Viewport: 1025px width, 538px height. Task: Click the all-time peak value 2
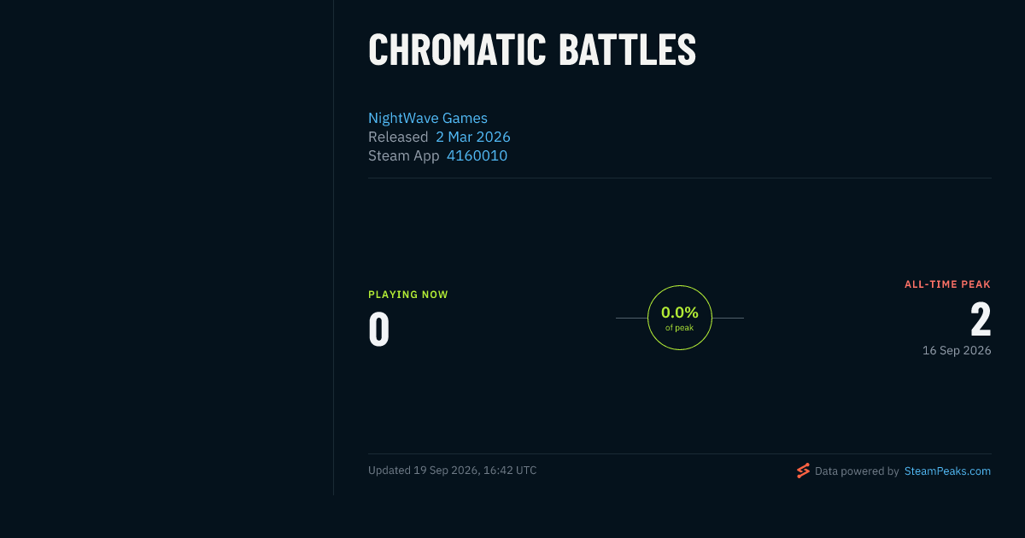(981, 320)
